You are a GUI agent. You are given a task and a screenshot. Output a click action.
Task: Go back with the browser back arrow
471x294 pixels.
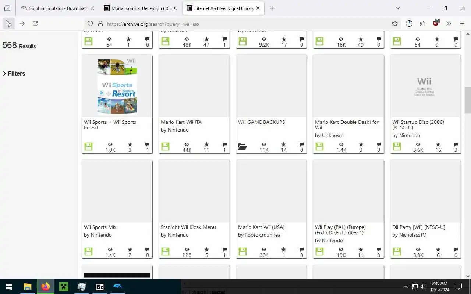(8, 24)
